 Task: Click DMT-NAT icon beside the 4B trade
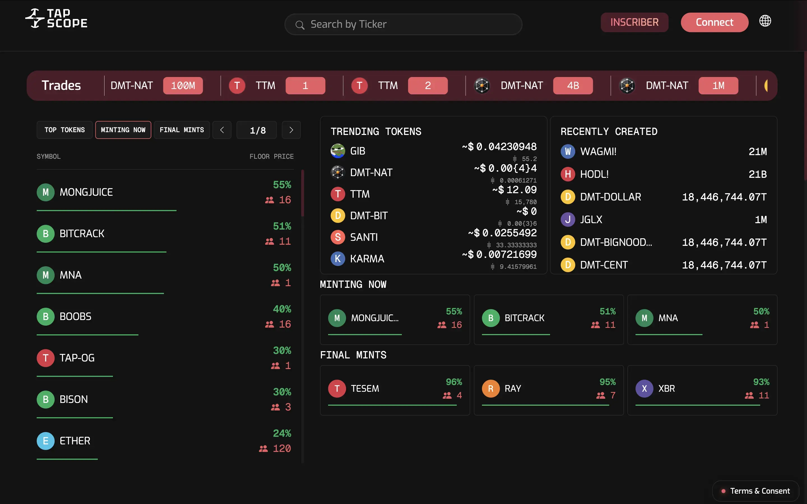482,86
